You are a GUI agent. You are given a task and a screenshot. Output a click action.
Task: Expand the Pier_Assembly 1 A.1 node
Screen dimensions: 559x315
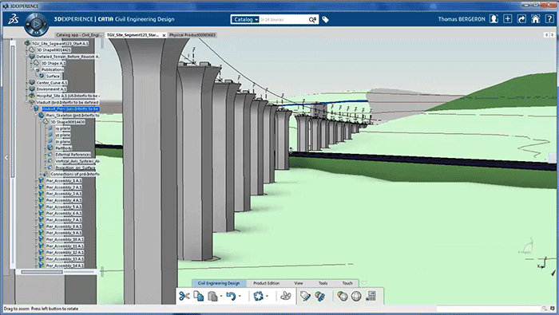point(36,181)
